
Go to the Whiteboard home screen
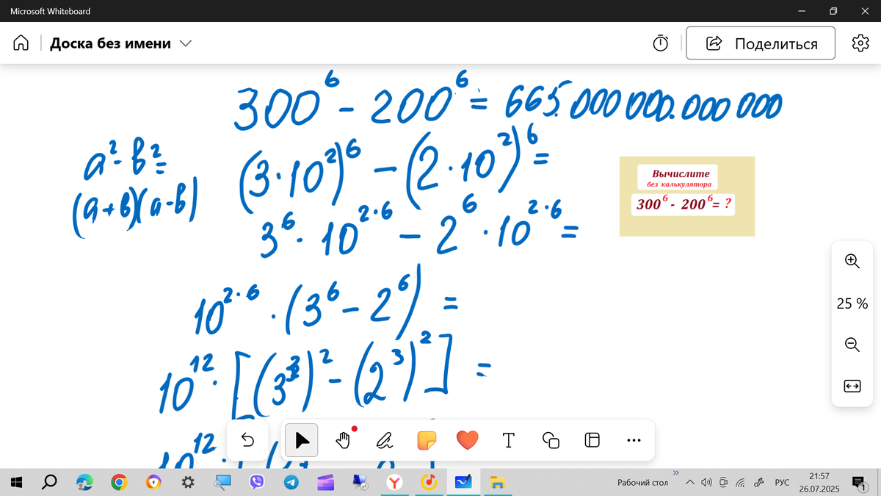coord(21,43)
